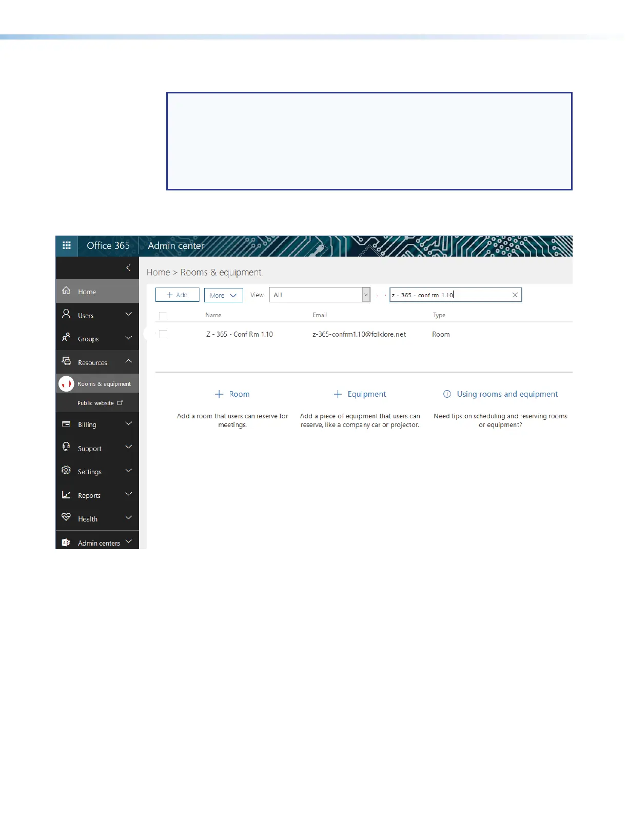Click the Resources printer icon
Screen dimensions: 628x813
click(66, 361)
